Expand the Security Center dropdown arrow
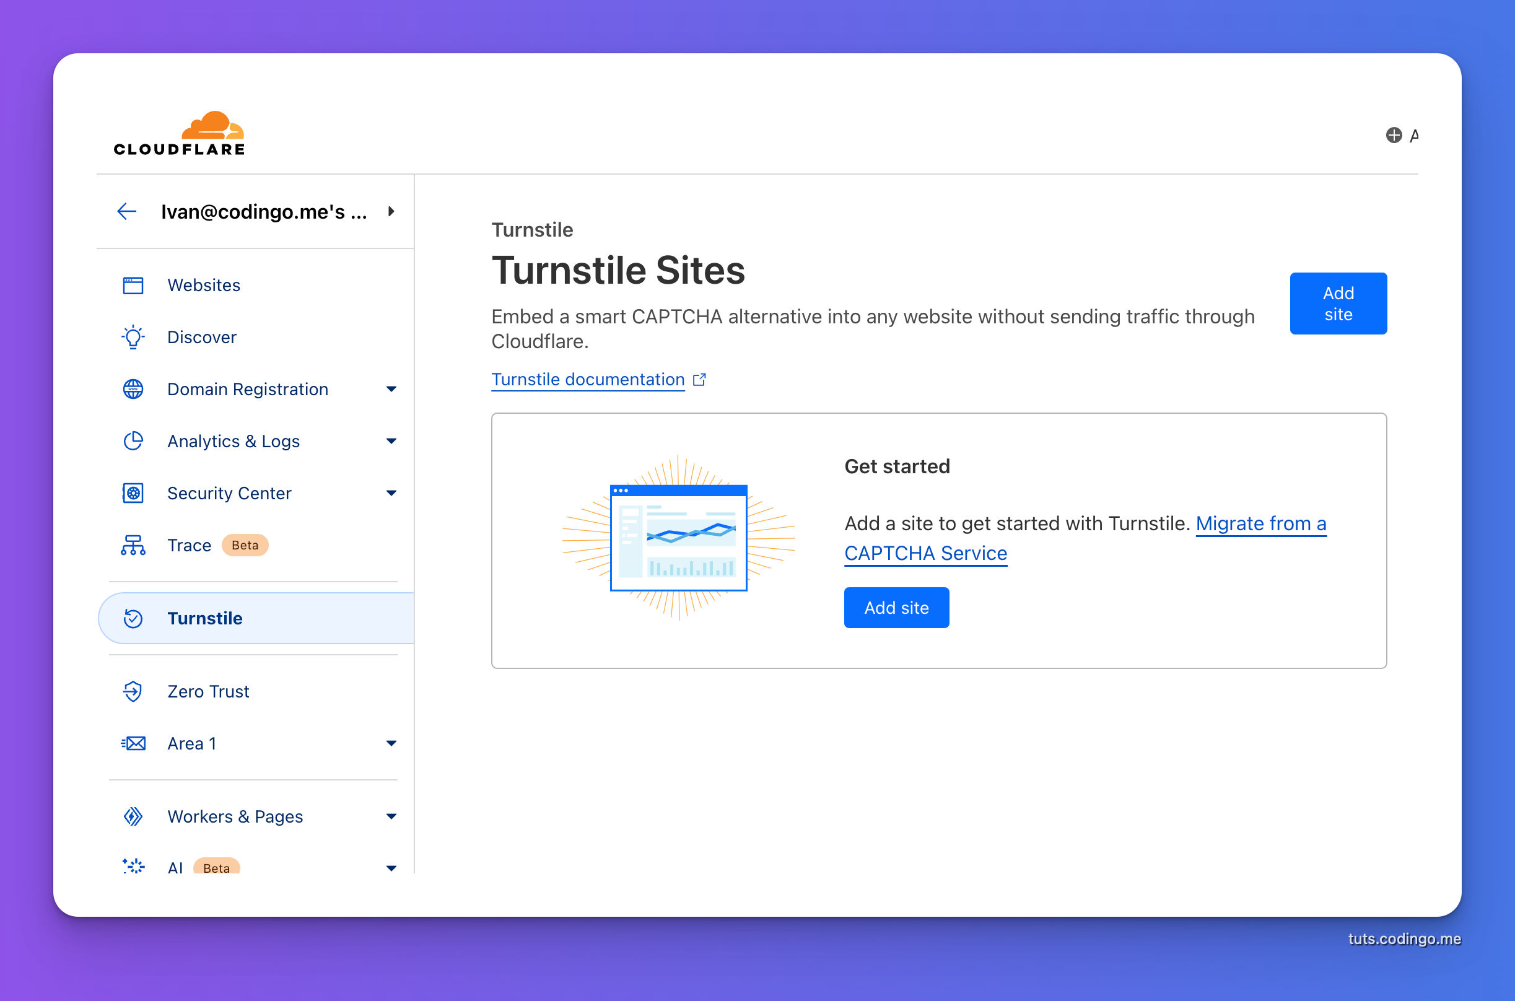 pyautogui.click(x=391, y=494)
